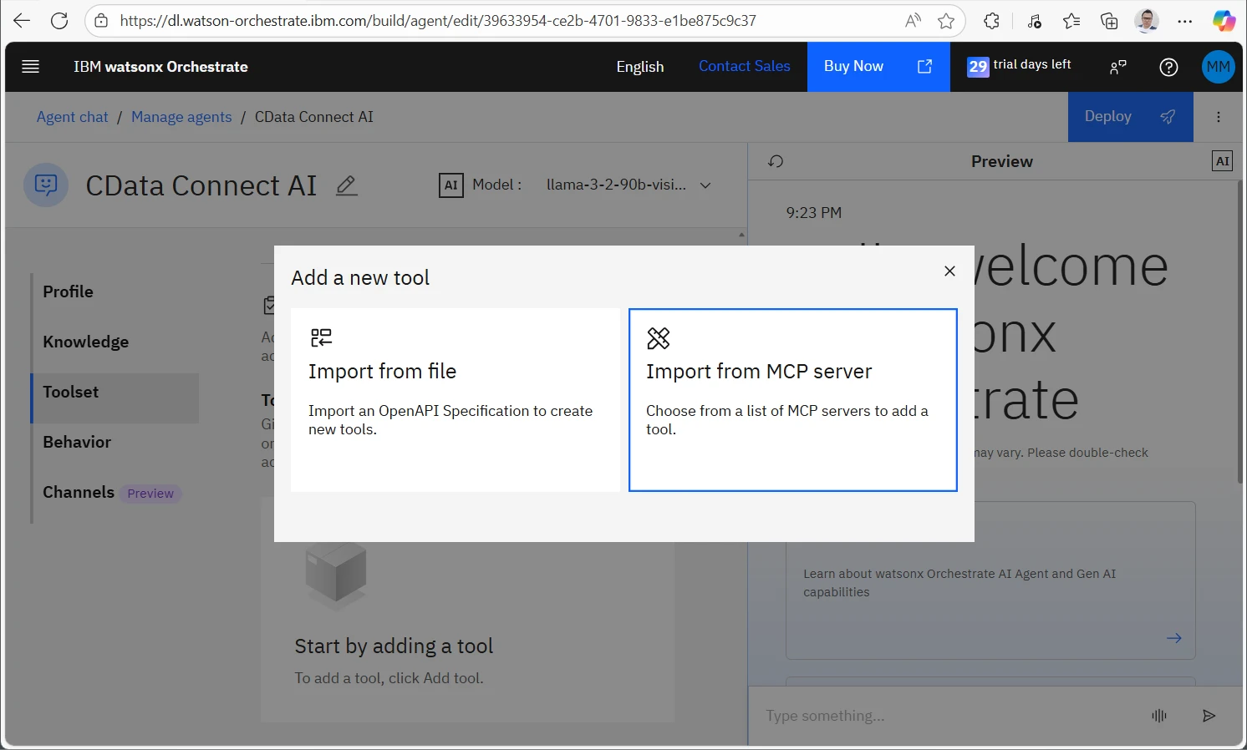The image size is (1247, 750).
Task: Open the English language selector
Action: tap(639, 67)
